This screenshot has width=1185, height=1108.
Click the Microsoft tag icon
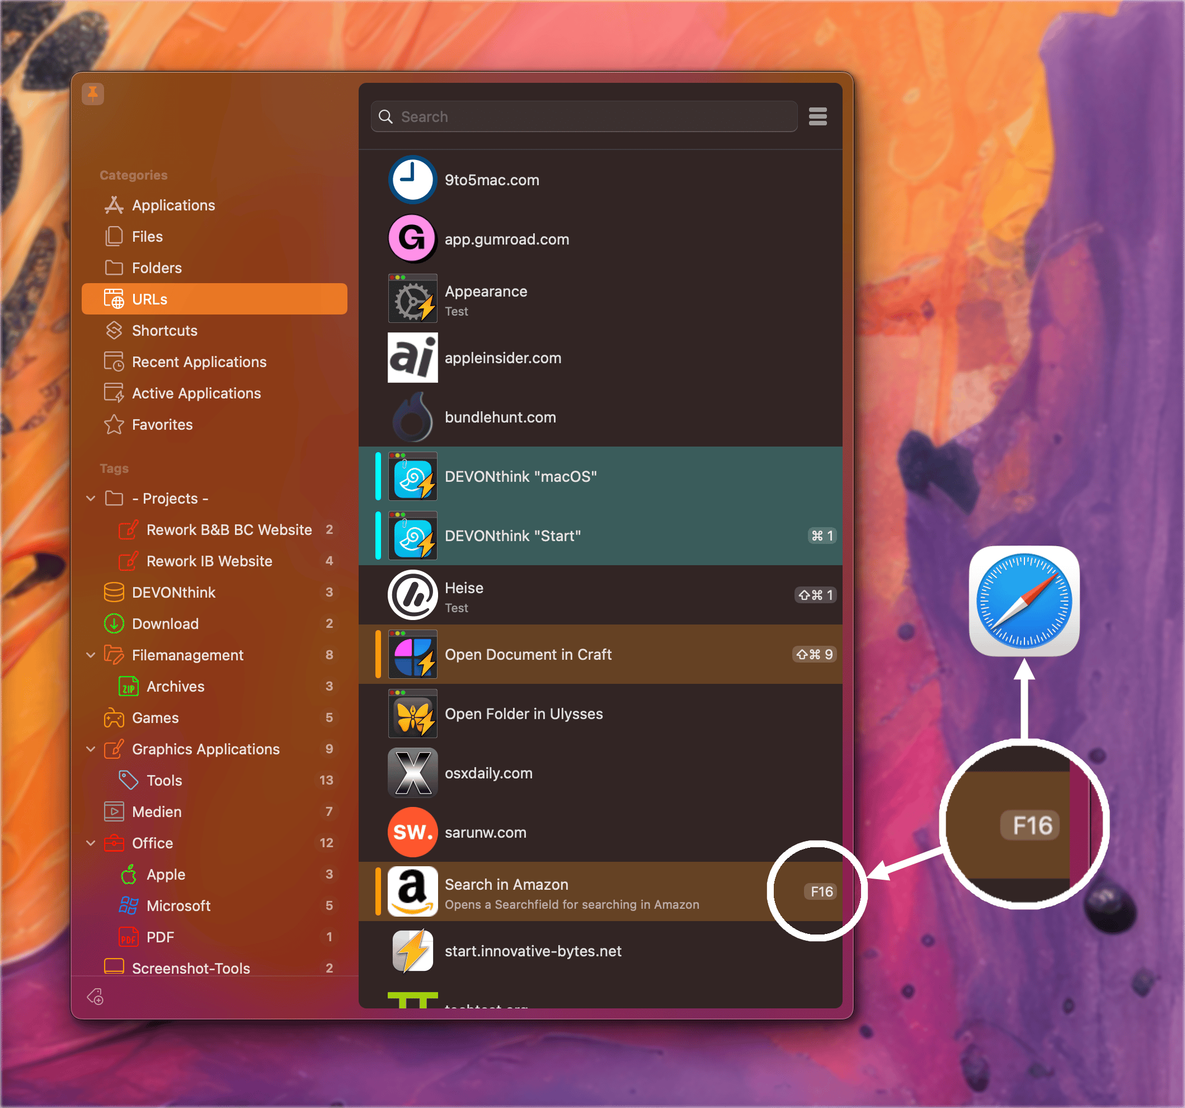click(x=129, y=906)
